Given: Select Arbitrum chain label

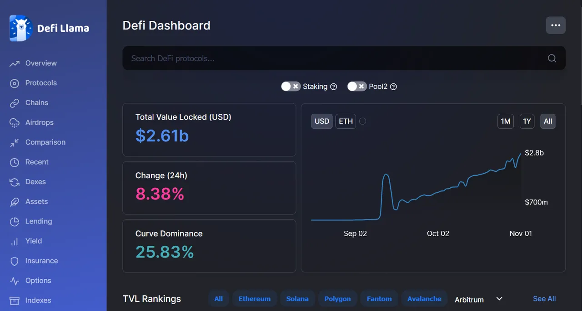Looking at the screenshot, I should 469,300.
